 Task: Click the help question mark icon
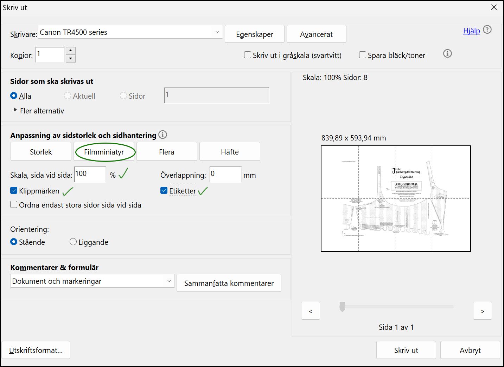pos(487,30)
